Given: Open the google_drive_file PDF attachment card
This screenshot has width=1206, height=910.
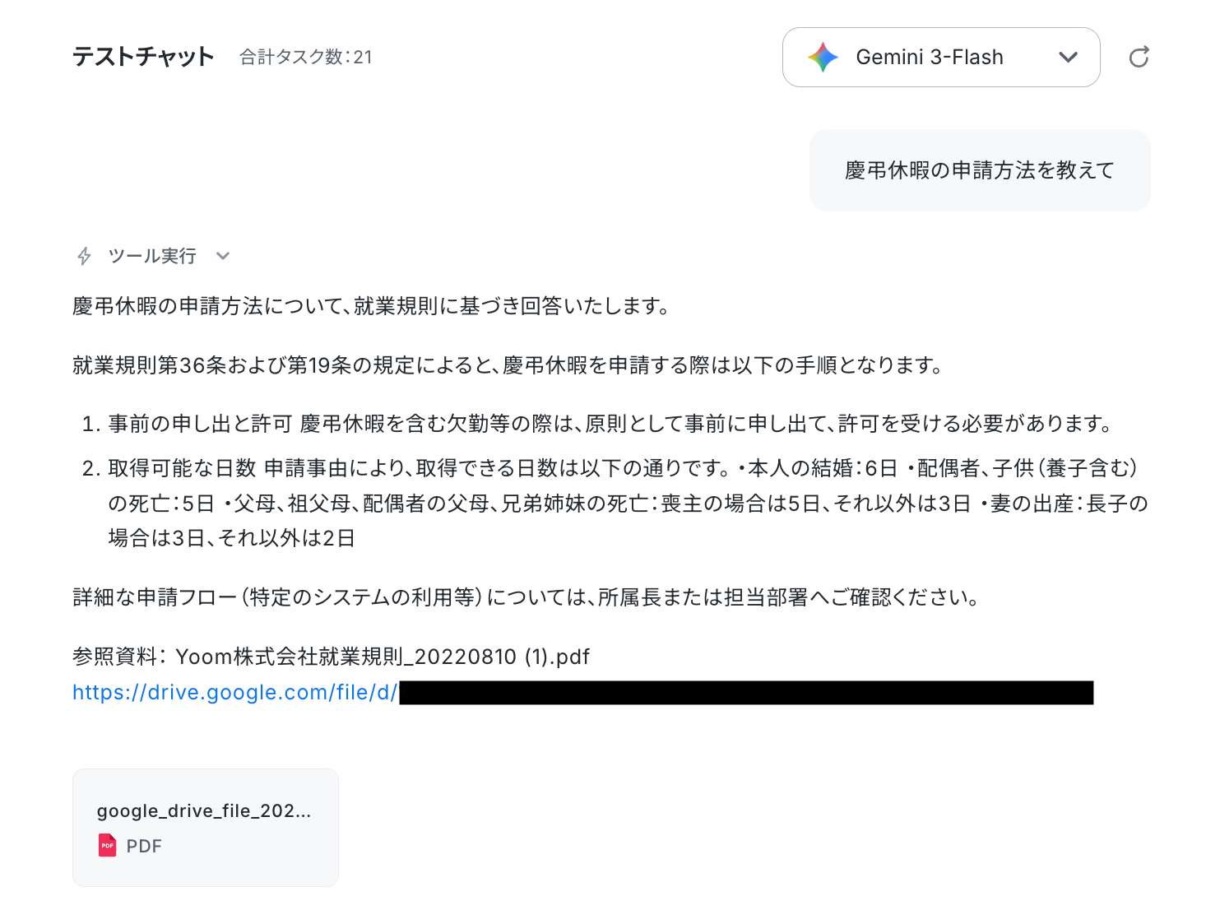Looking at the screenshot, I should 206,828.
